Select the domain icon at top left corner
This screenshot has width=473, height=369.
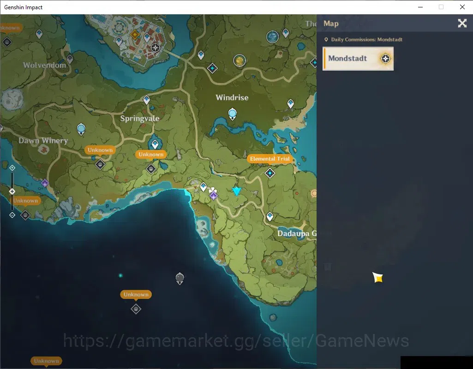pyautogui.click(x=7, y=42)
